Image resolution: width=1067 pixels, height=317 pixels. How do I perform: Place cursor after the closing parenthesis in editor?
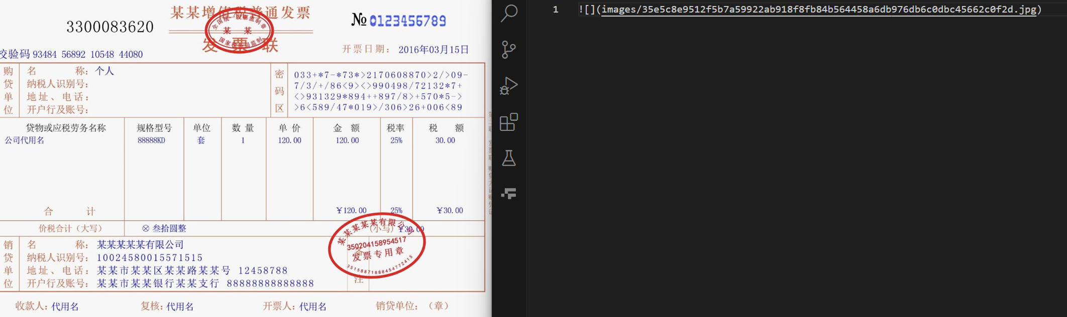click(1043, 10)
